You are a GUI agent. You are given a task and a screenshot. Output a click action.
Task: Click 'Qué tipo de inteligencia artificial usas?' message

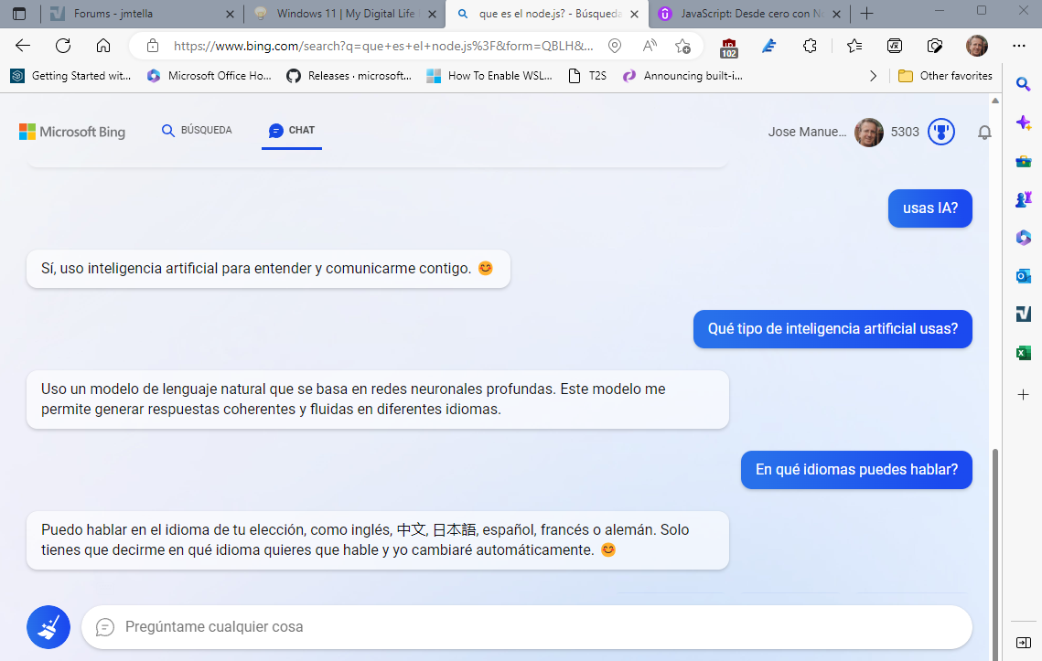click(833, 329)
